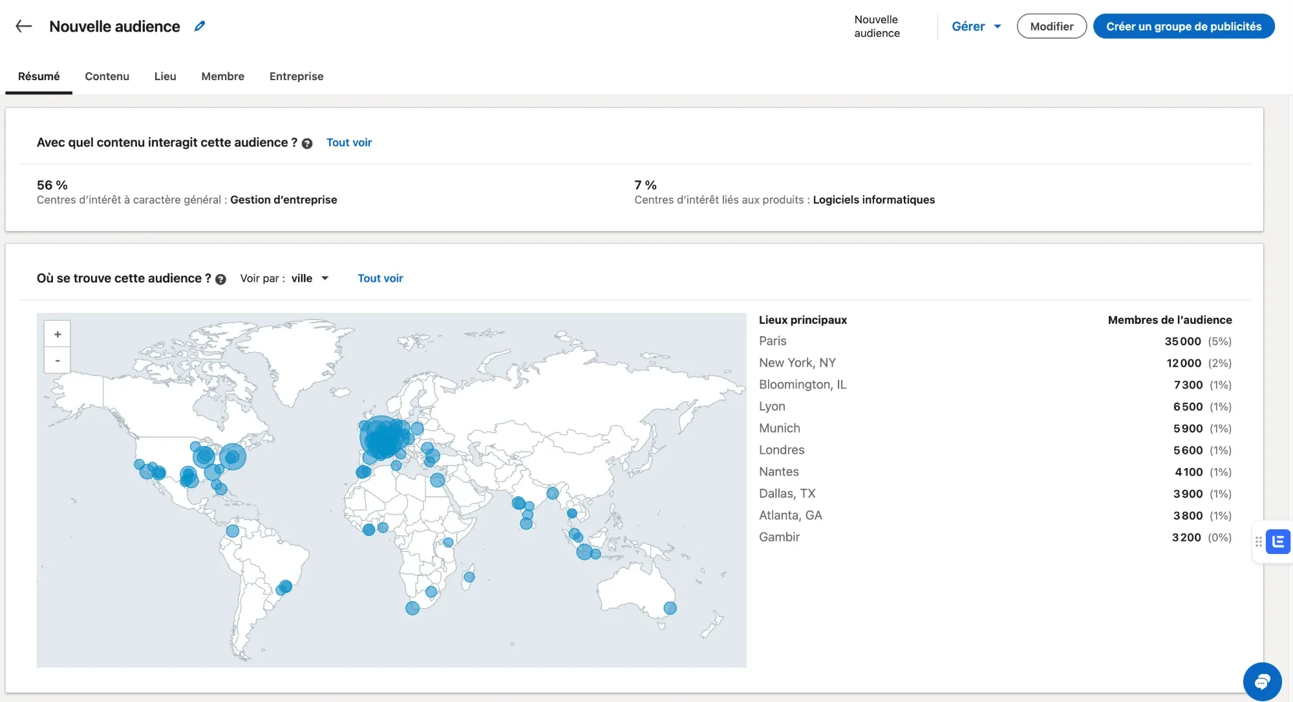1293x702 pixels.
Task: Click the Modifier button
Action: [1052, 27]
